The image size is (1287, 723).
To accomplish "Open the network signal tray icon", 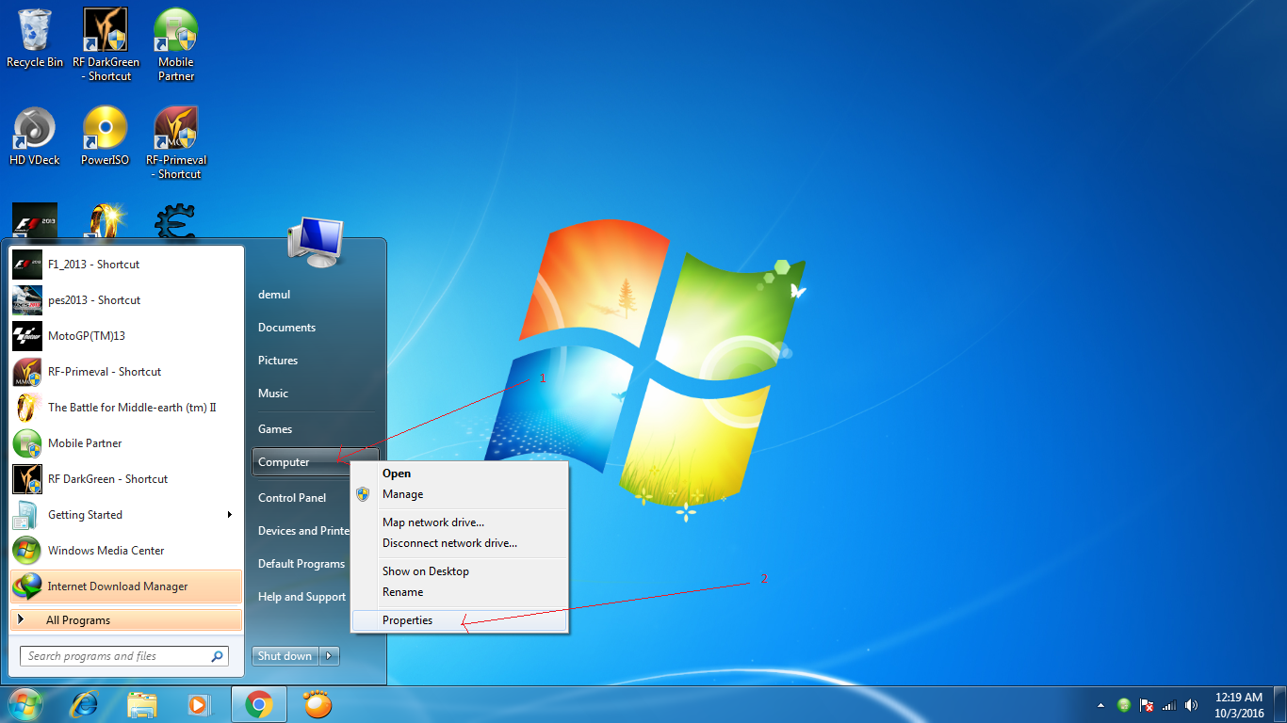I will point(1169,704).
